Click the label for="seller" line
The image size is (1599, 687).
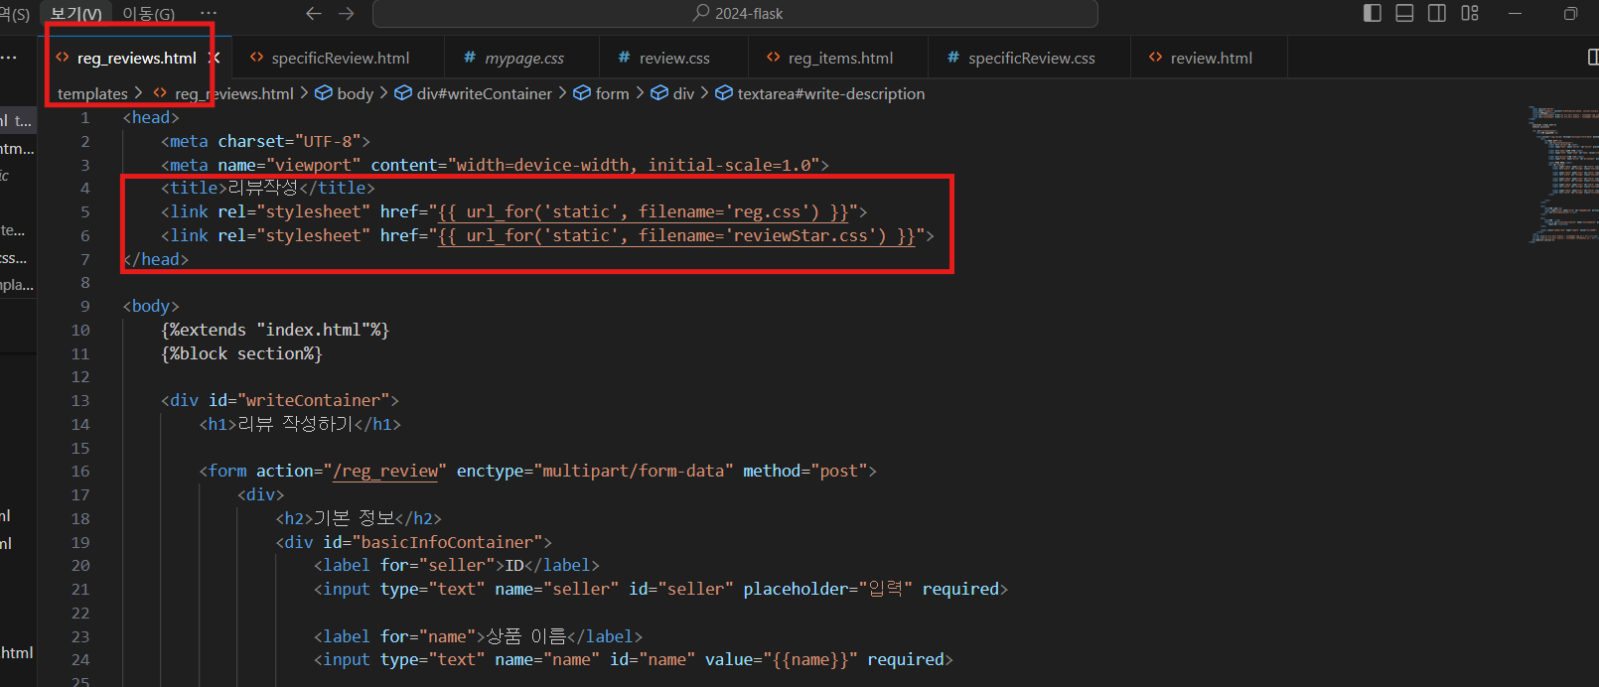[x=457, y=566]
